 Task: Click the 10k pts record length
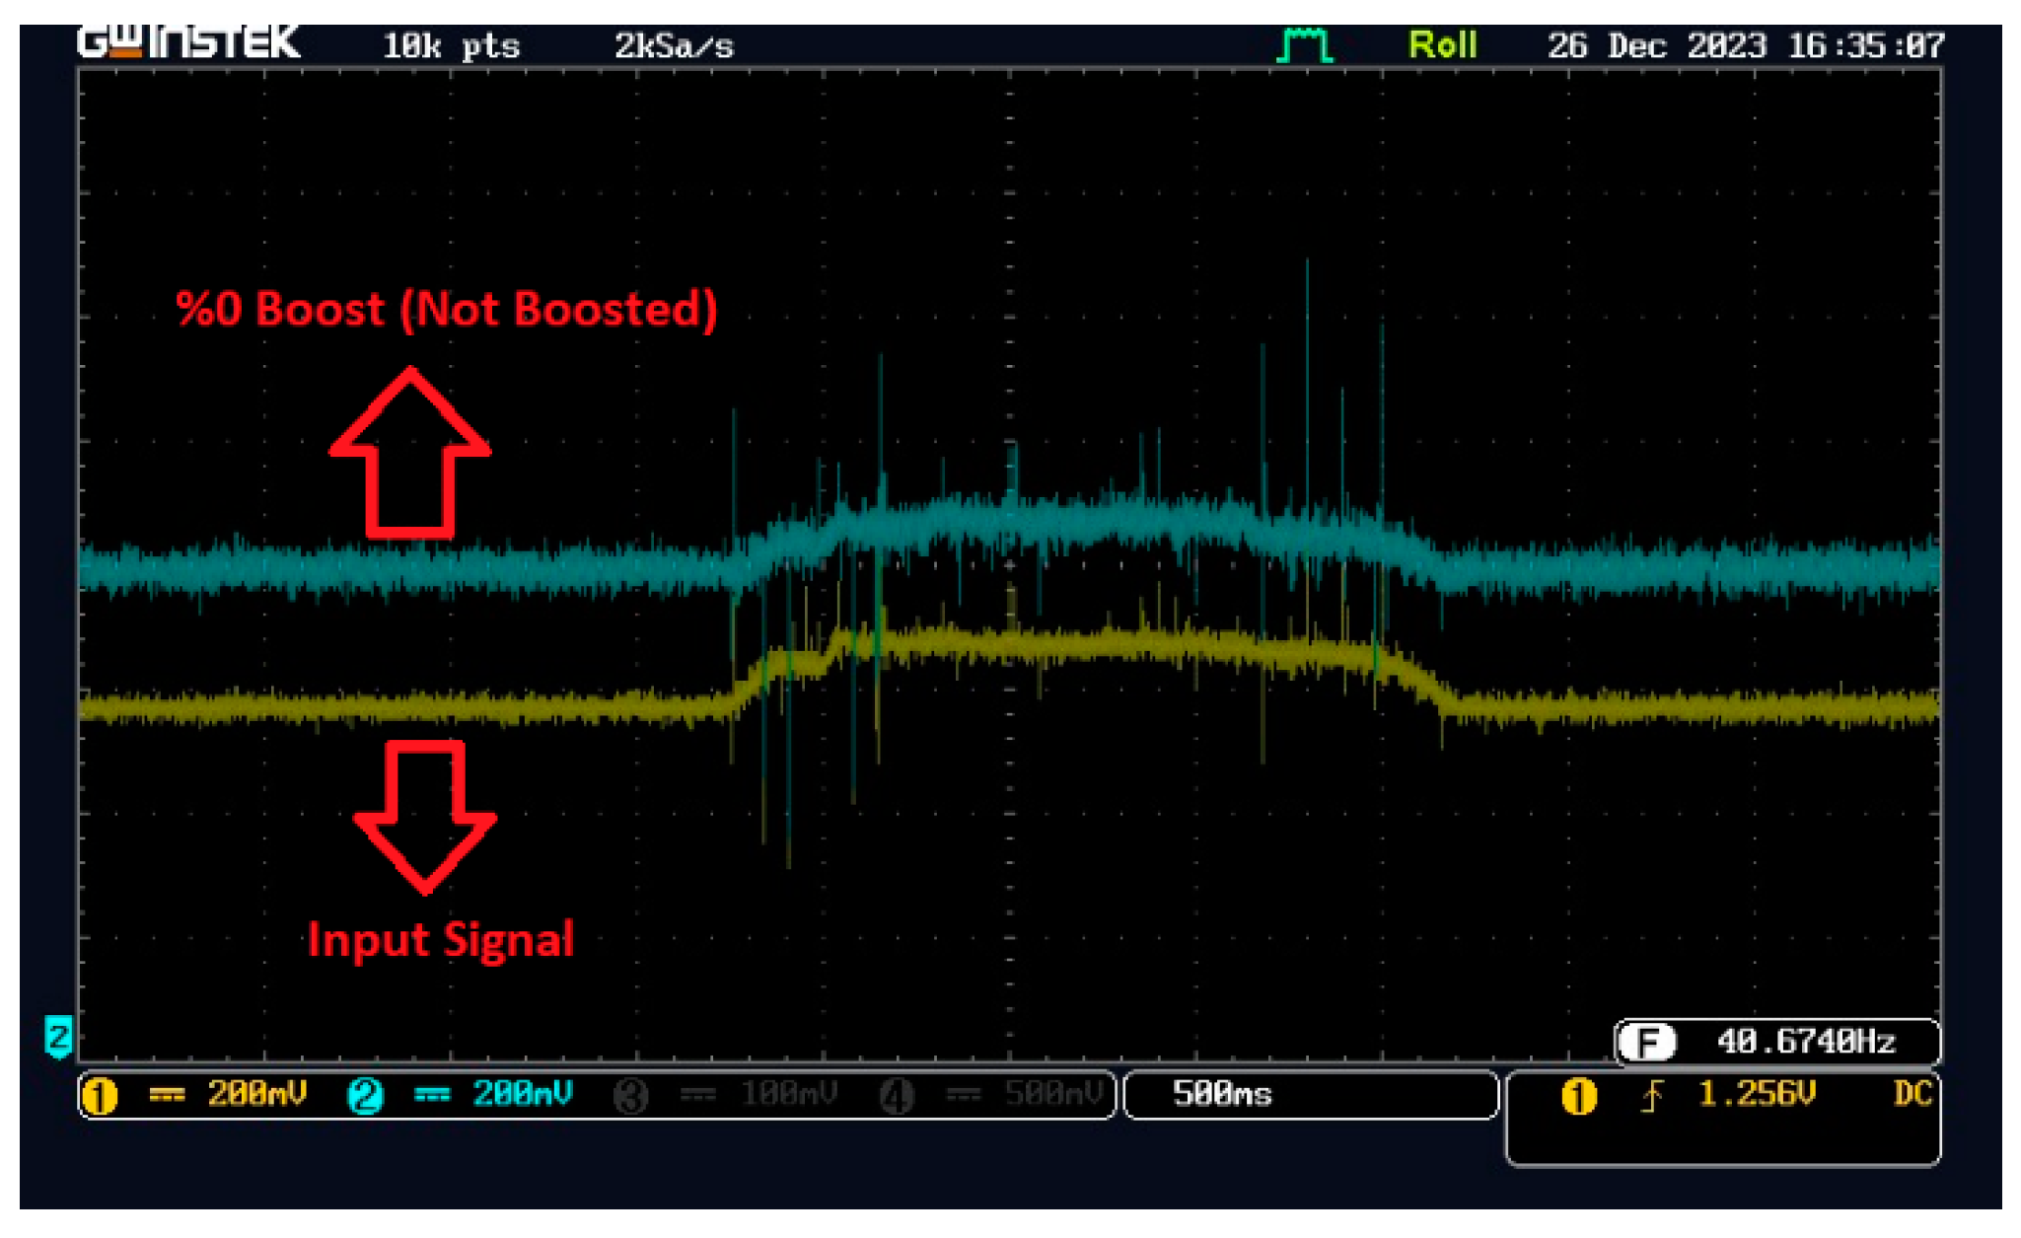pos(451,46)
